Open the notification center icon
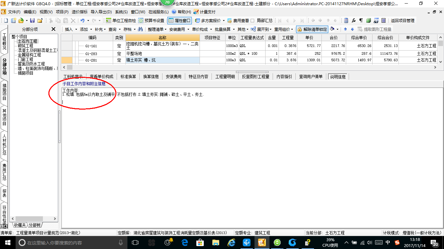Viewport: 444px width, 249px height. [x=435, y=243]
